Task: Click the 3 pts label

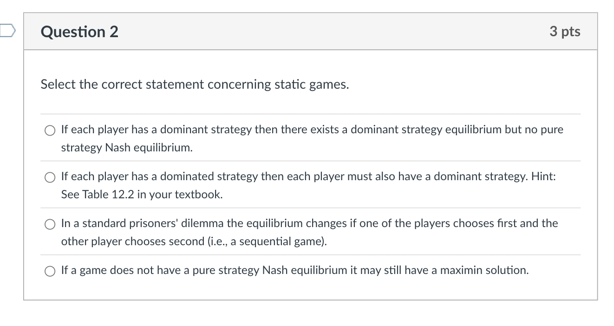Action: [566, 32]
